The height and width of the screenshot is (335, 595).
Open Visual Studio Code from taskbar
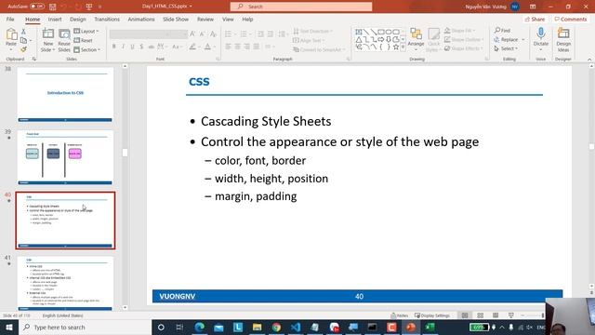click(x=296, y=327)
